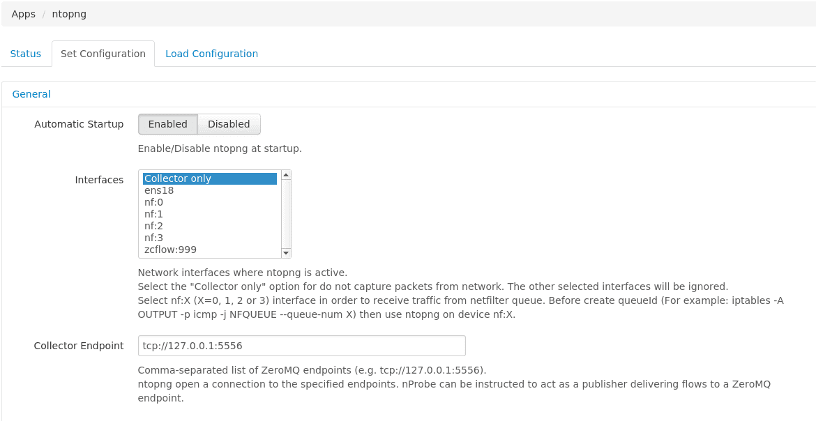Disable Automatic Startup for ntopng

click(229, 124)
